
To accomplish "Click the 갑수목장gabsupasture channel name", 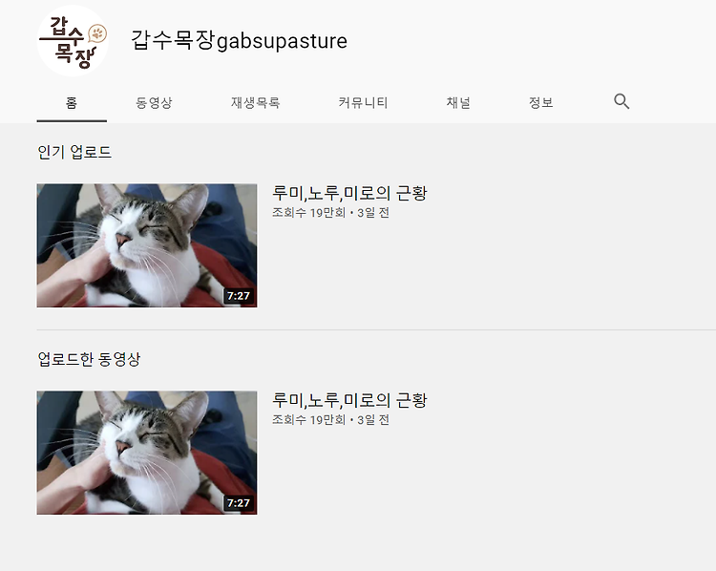I will (x=240, y=40).
